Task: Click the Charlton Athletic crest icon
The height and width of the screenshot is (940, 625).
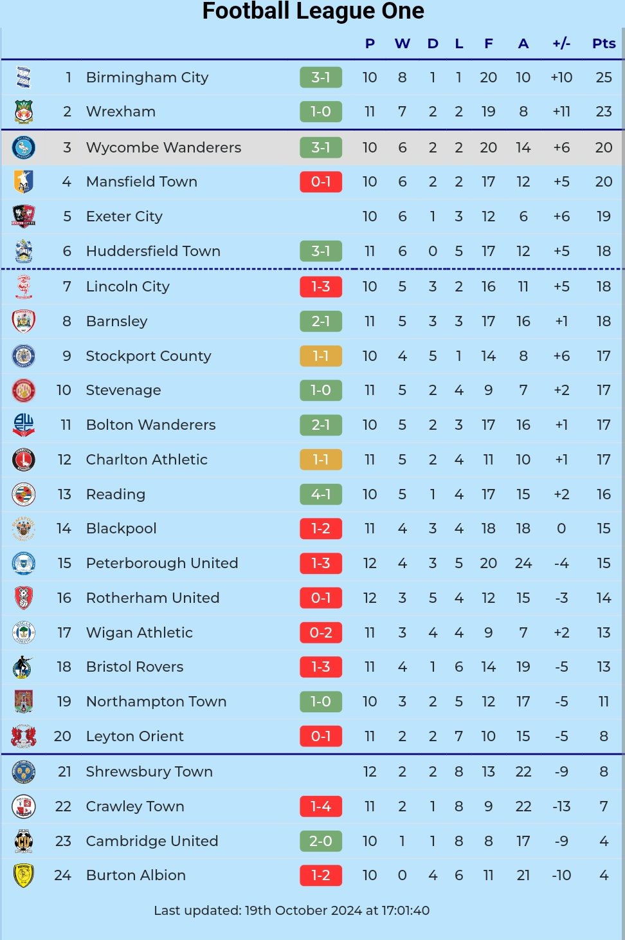Action: point(24,460)
